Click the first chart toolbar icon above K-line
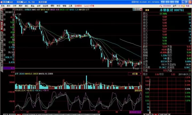This screenshot has width=192, height=115. [134, 9]
